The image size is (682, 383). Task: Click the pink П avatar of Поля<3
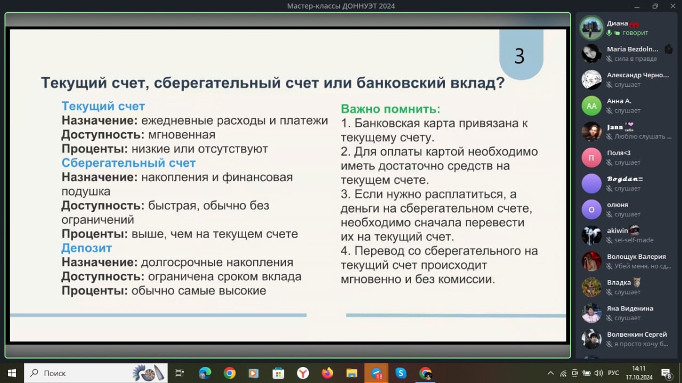591,158
